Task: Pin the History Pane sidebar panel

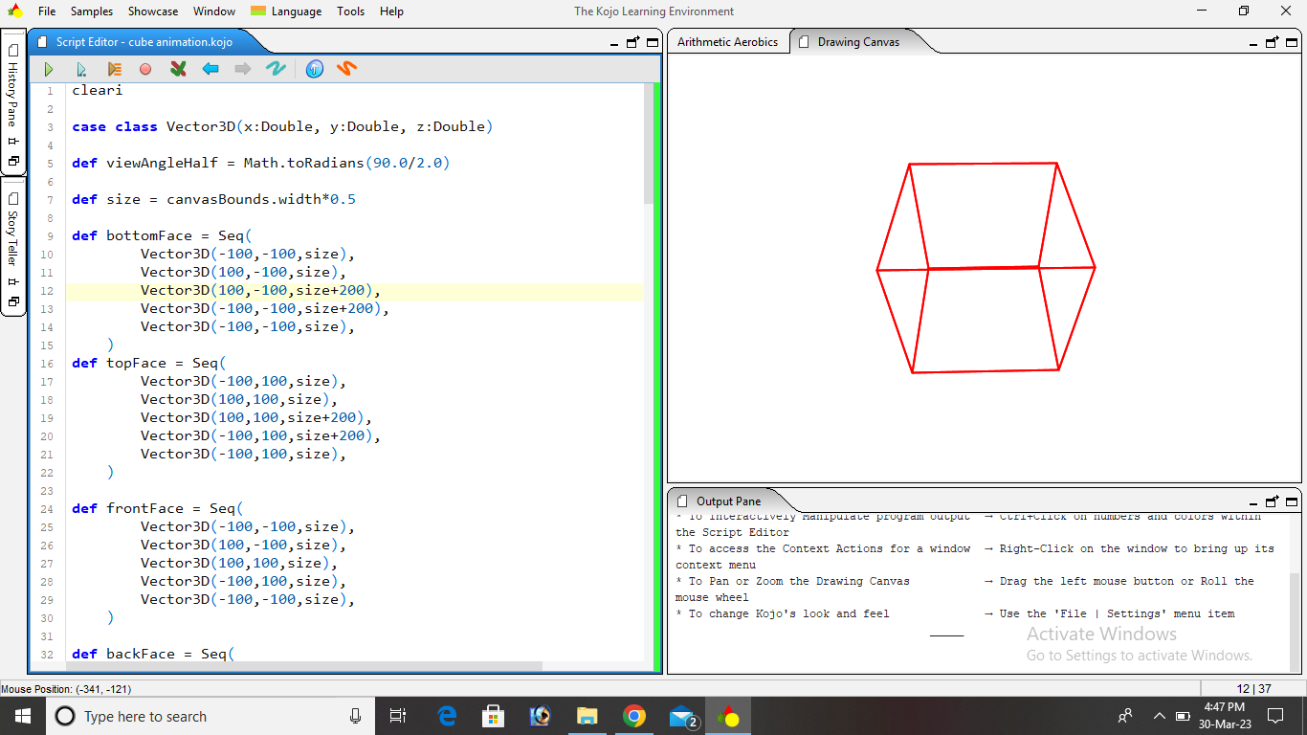Action: pos(13,141)
